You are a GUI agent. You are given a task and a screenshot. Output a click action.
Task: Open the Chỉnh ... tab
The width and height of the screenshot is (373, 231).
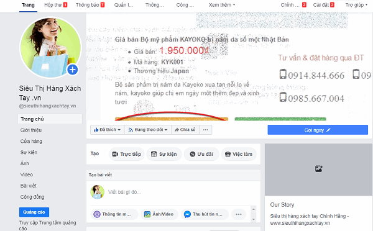(293, 5)
